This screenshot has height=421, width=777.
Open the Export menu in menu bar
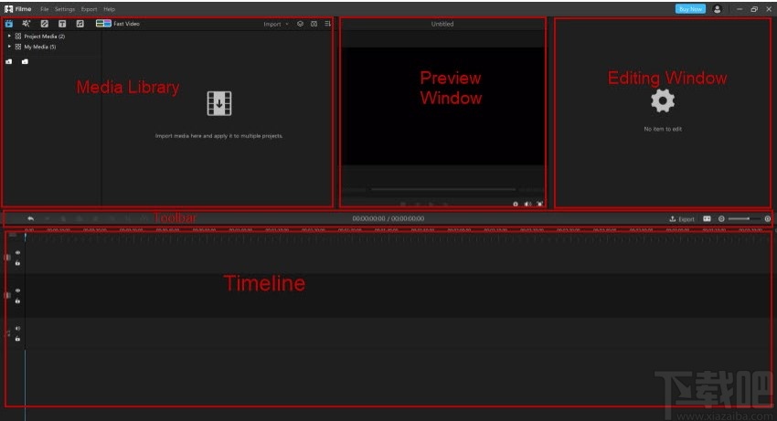click(90, 9)
